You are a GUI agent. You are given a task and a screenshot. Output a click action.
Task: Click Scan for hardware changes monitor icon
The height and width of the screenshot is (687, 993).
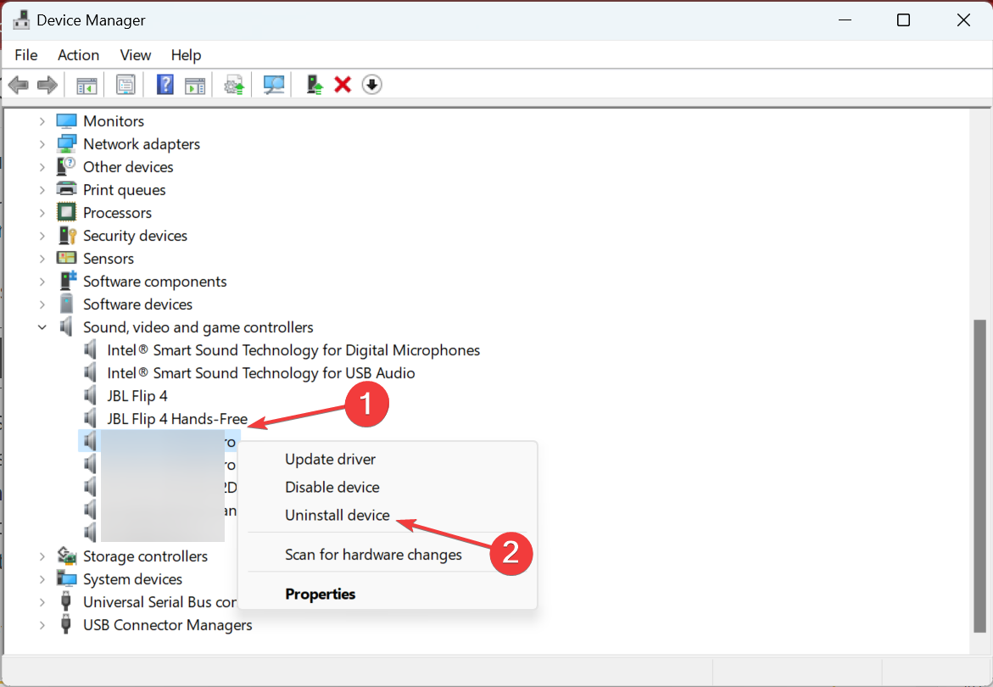[274, 85]
